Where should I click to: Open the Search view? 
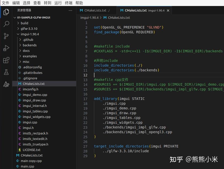coord(6,24)
